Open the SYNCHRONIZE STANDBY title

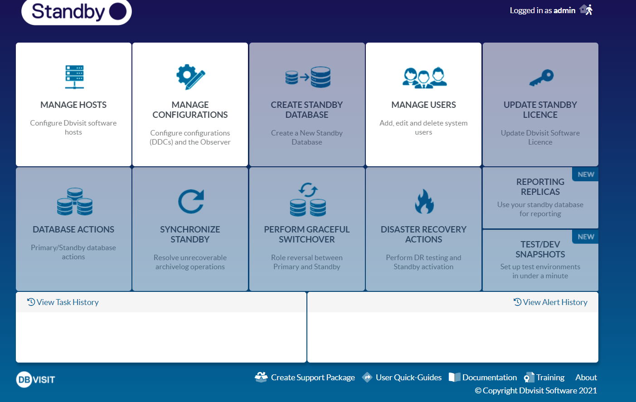(190, 234)
